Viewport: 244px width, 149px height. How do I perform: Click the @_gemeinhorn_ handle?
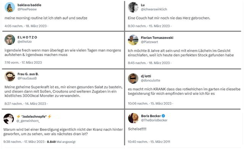pos(28,121)
